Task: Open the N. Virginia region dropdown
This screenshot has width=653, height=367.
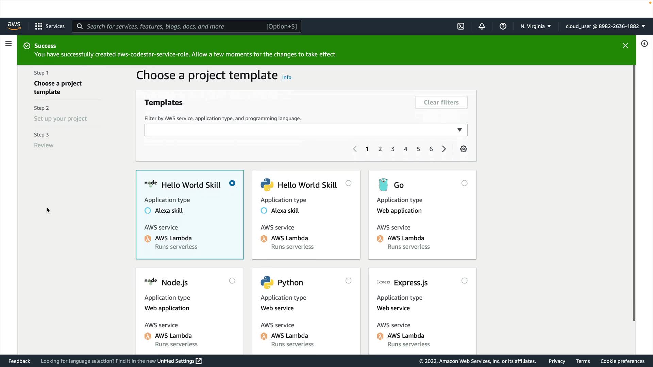Action: point(535,26)
